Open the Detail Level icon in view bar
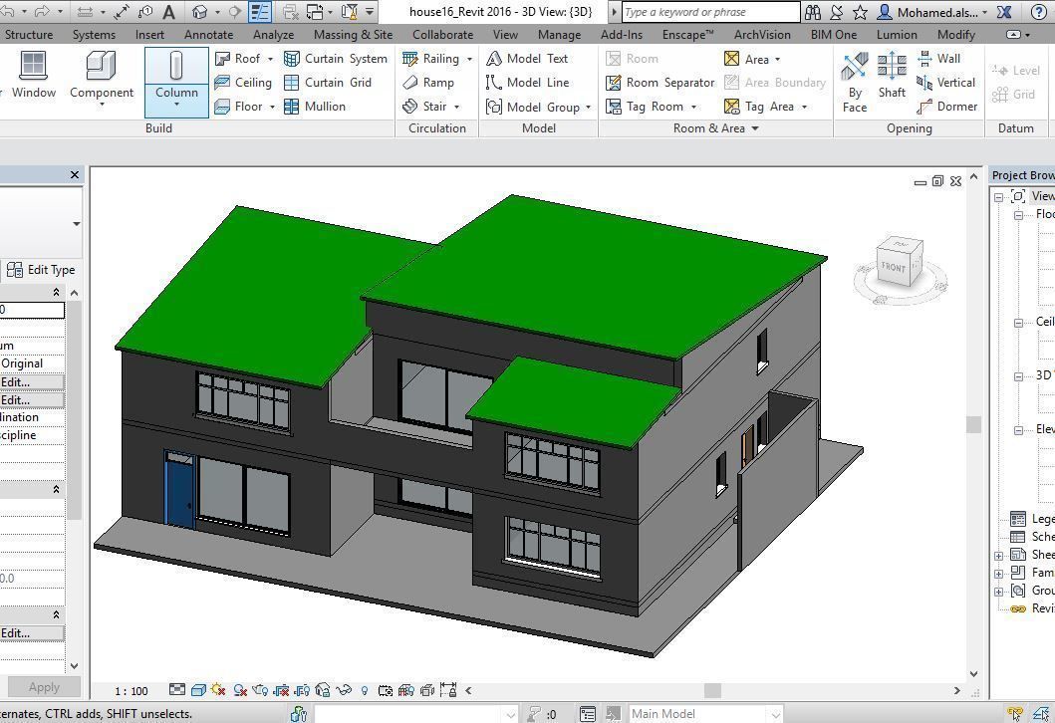This screenshot has width=1055, height=723. (177, 689)
